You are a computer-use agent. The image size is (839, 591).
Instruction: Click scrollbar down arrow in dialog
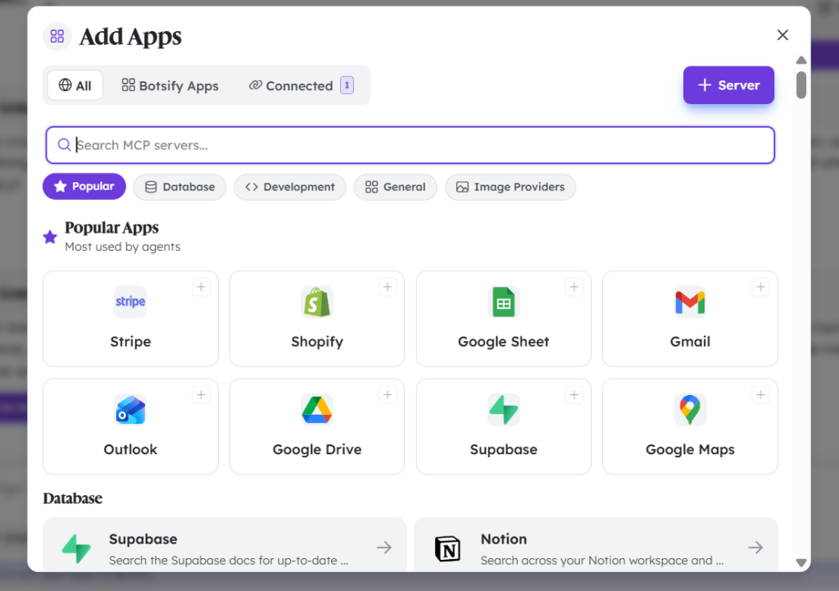point(801,562)
